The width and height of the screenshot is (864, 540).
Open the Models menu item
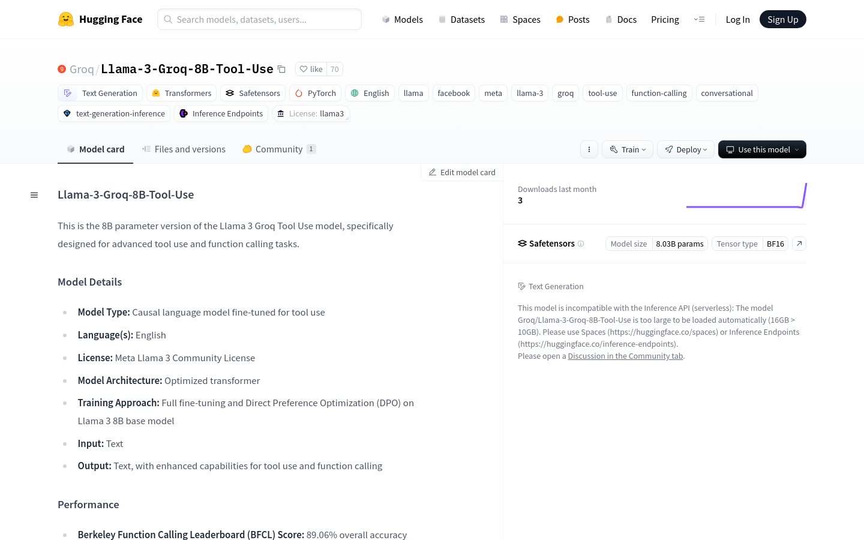click(402, 19)
